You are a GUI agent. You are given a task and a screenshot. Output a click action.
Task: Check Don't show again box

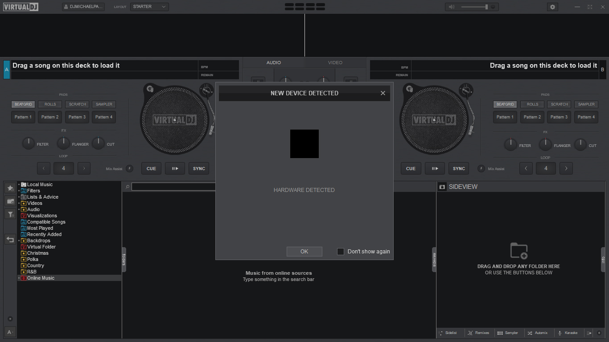(341, 252)
